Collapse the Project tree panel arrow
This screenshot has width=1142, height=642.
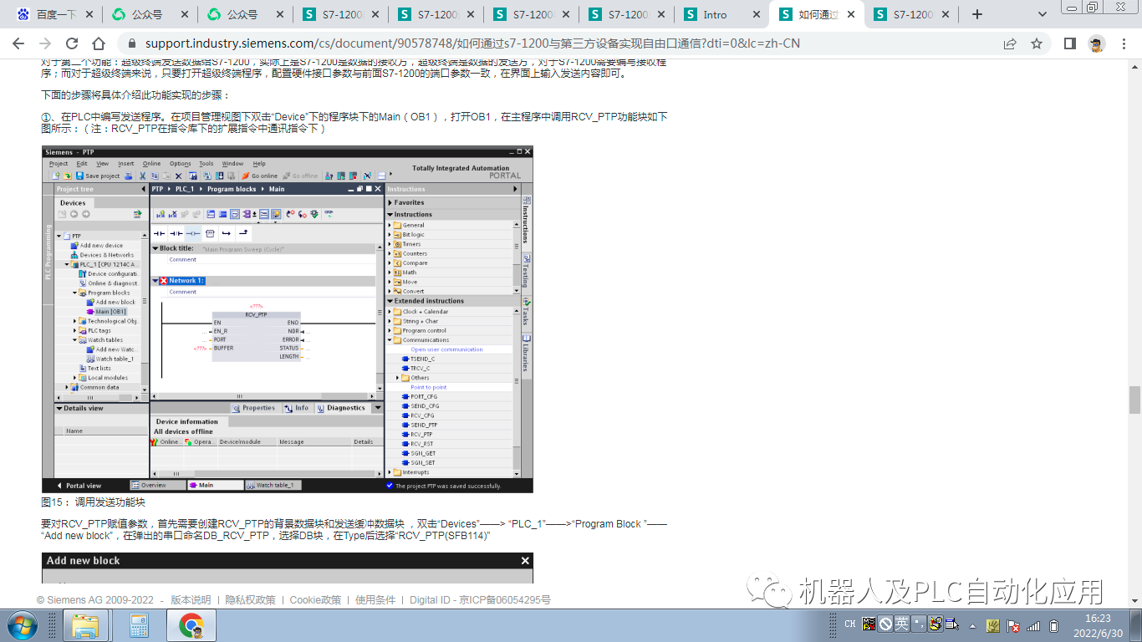click(x=144, y=189)
